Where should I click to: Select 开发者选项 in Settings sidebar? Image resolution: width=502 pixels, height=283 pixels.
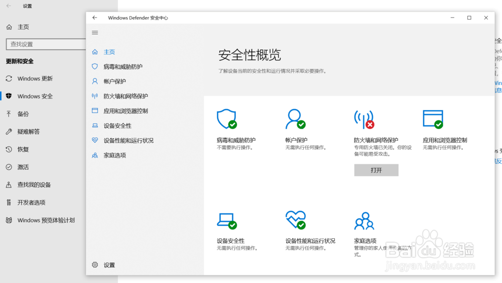[x=31, y=203]
